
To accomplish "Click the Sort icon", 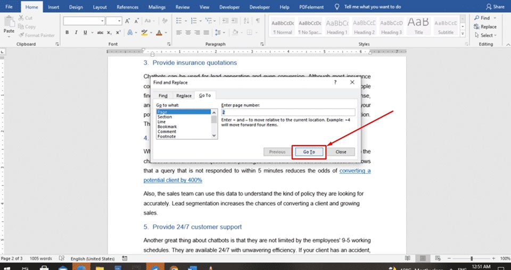I will [x=246, y=21].
